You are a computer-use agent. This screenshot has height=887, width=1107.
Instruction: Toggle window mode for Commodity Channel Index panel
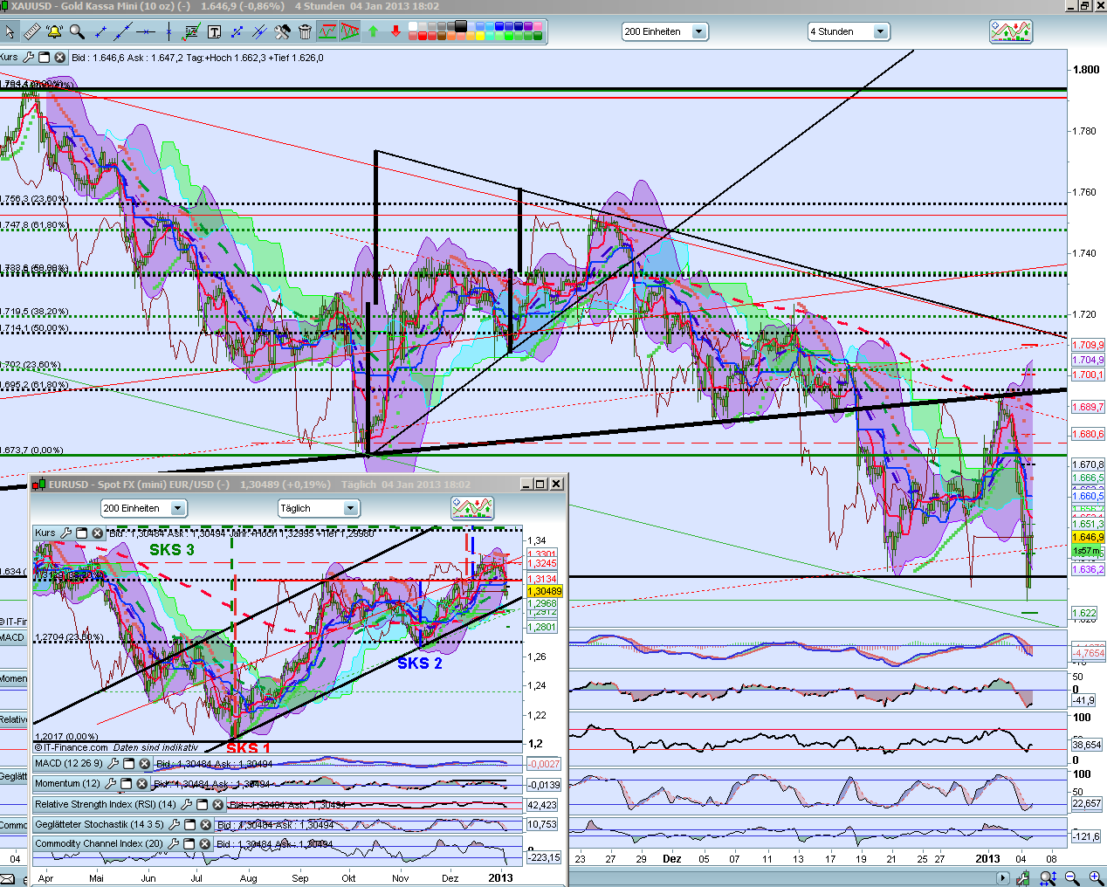click(x=189, y=844)
